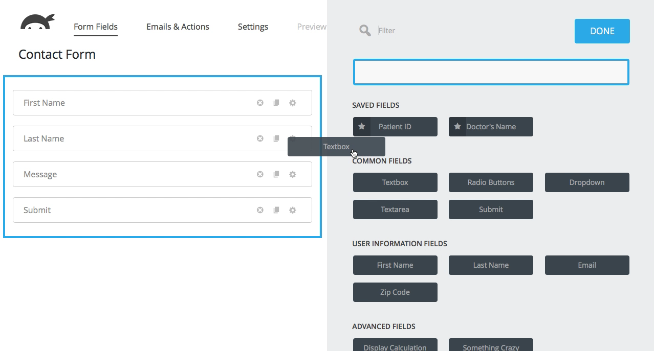The image size is (654, 351).
Task: Click the Ninja Forms logo icon
Action: click(x=37, y=22)
